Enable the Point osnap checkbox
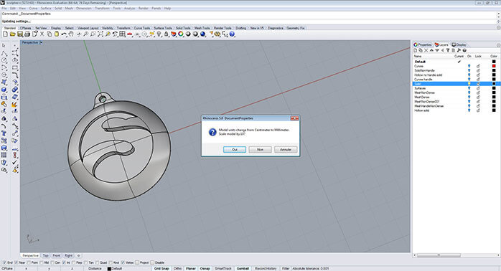 pyautogui.click(x=29, y=262)
